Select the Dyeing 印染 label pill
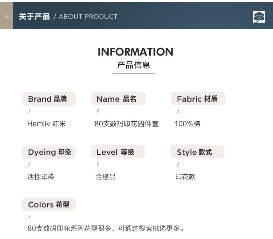Screen dimensions: 273x239 pos(48,152)
